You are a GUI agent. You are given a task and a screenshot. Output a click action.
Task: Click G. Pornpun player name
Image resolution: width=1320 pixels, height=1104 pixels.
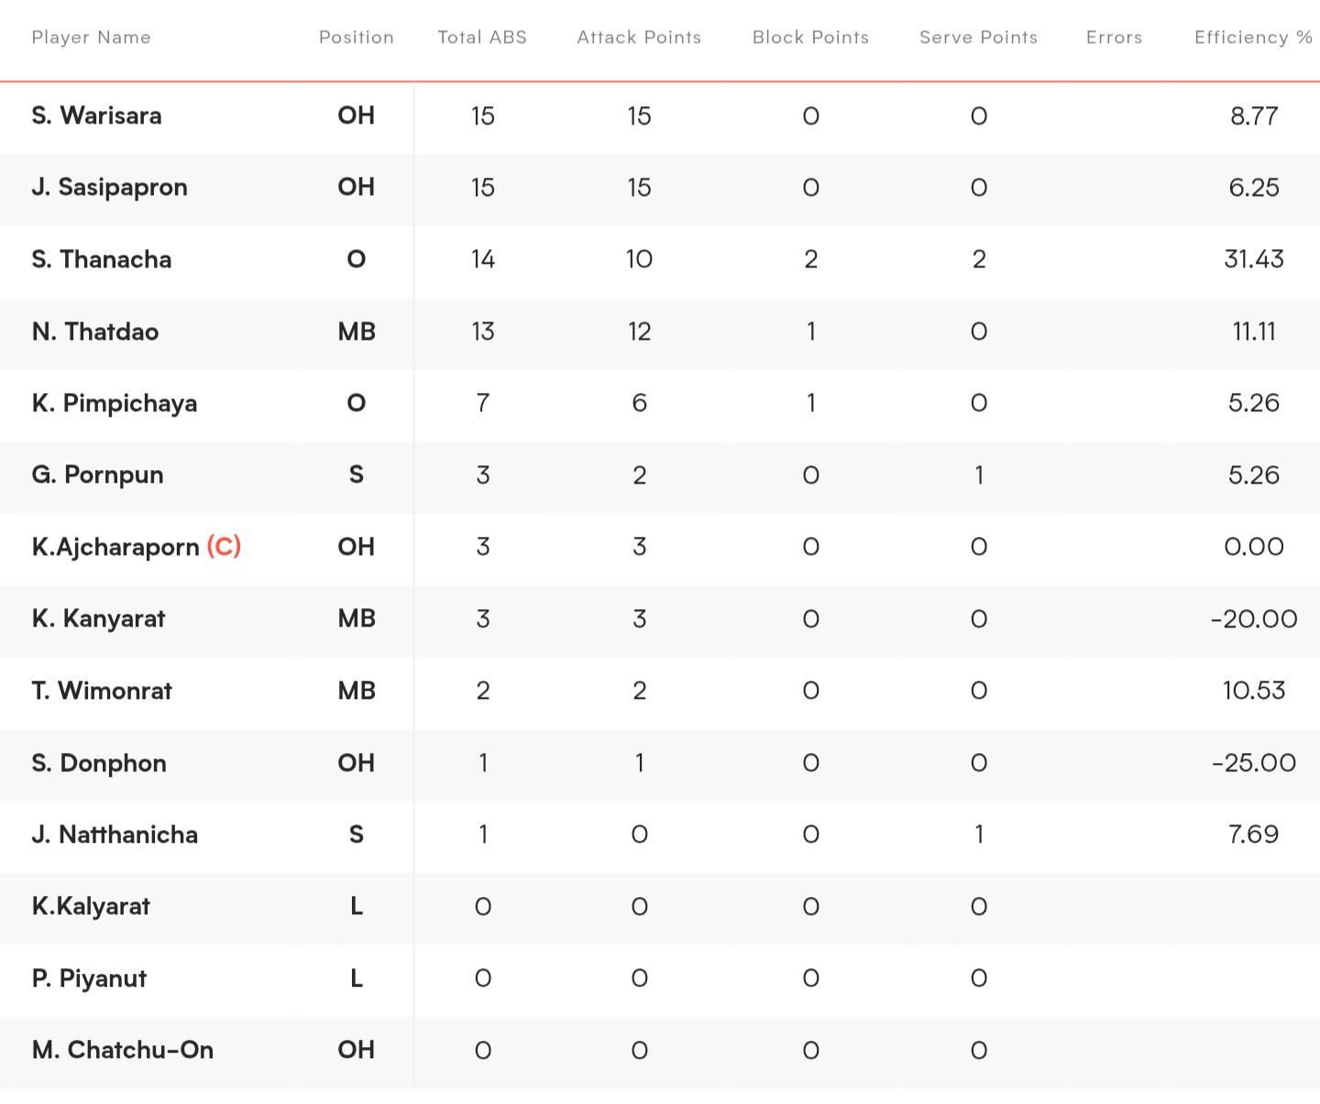[97, 475]
